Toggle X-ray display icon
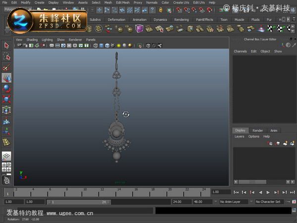The image size is (297, 223). point(148,46)
